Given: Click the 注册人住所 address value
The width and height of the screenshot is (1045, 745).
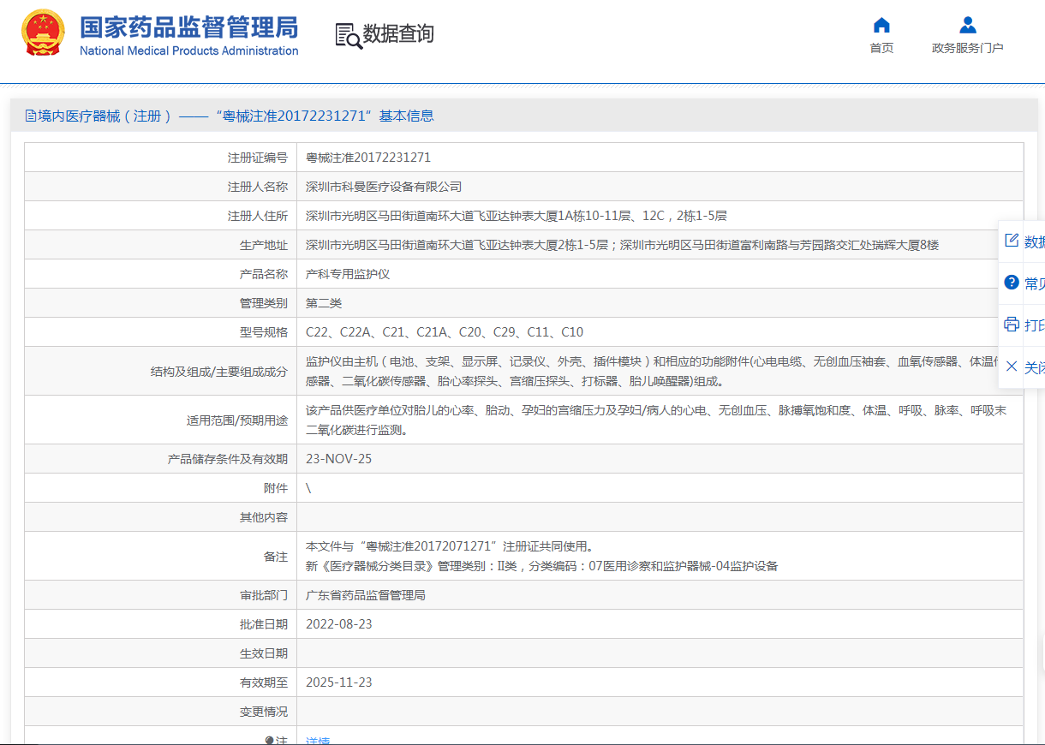Looking at the screenshot, I should [x=517, y=216].
